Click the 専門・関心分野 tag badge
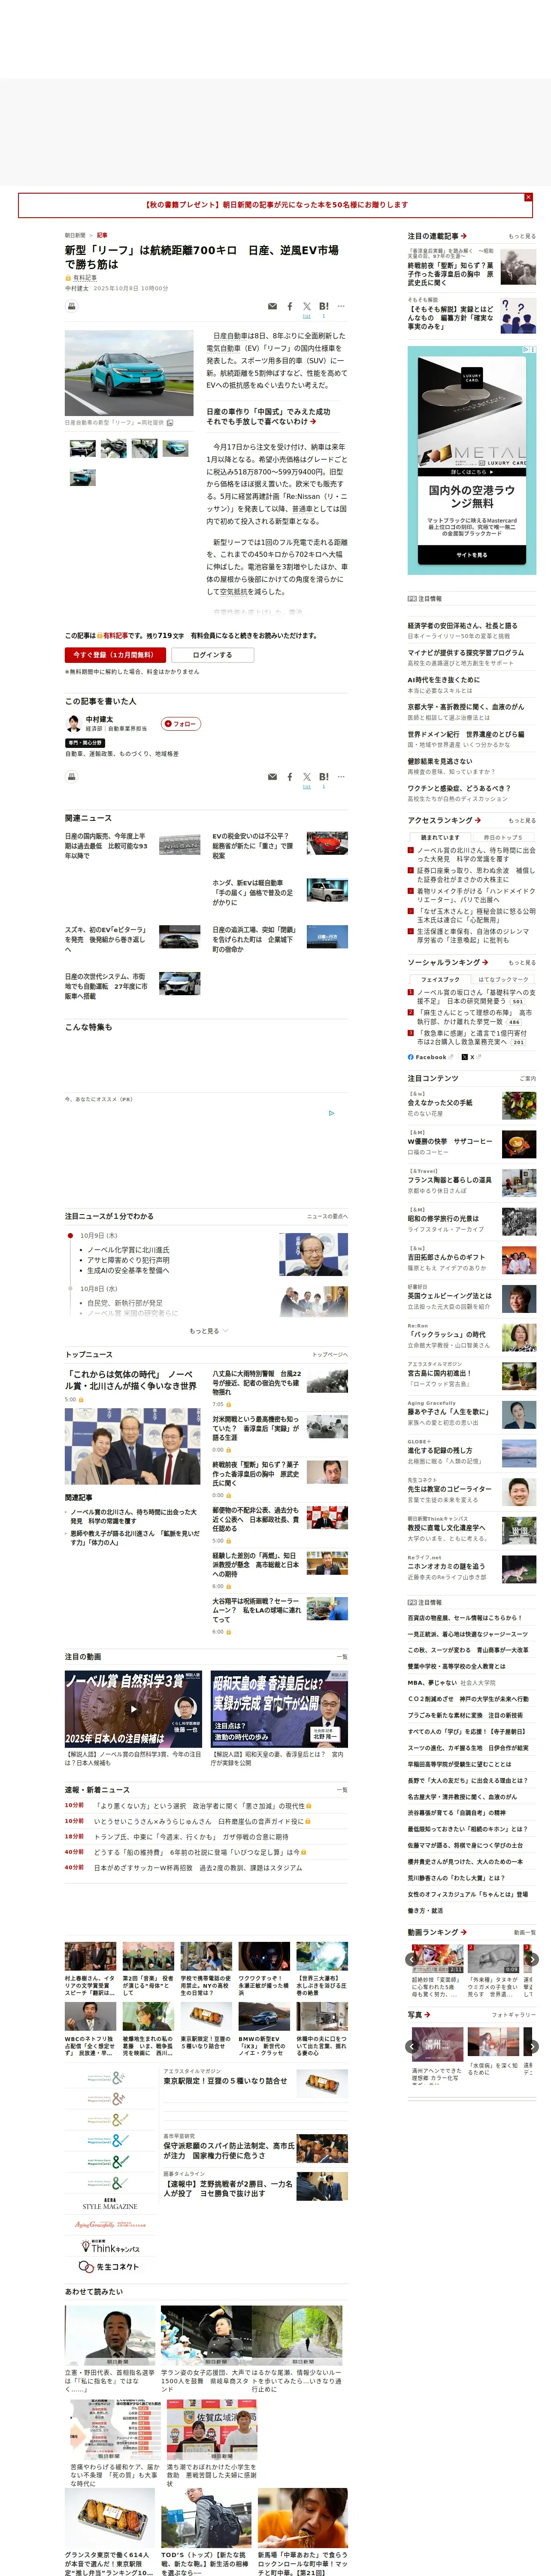551x2576 pixels. (85, 743)
